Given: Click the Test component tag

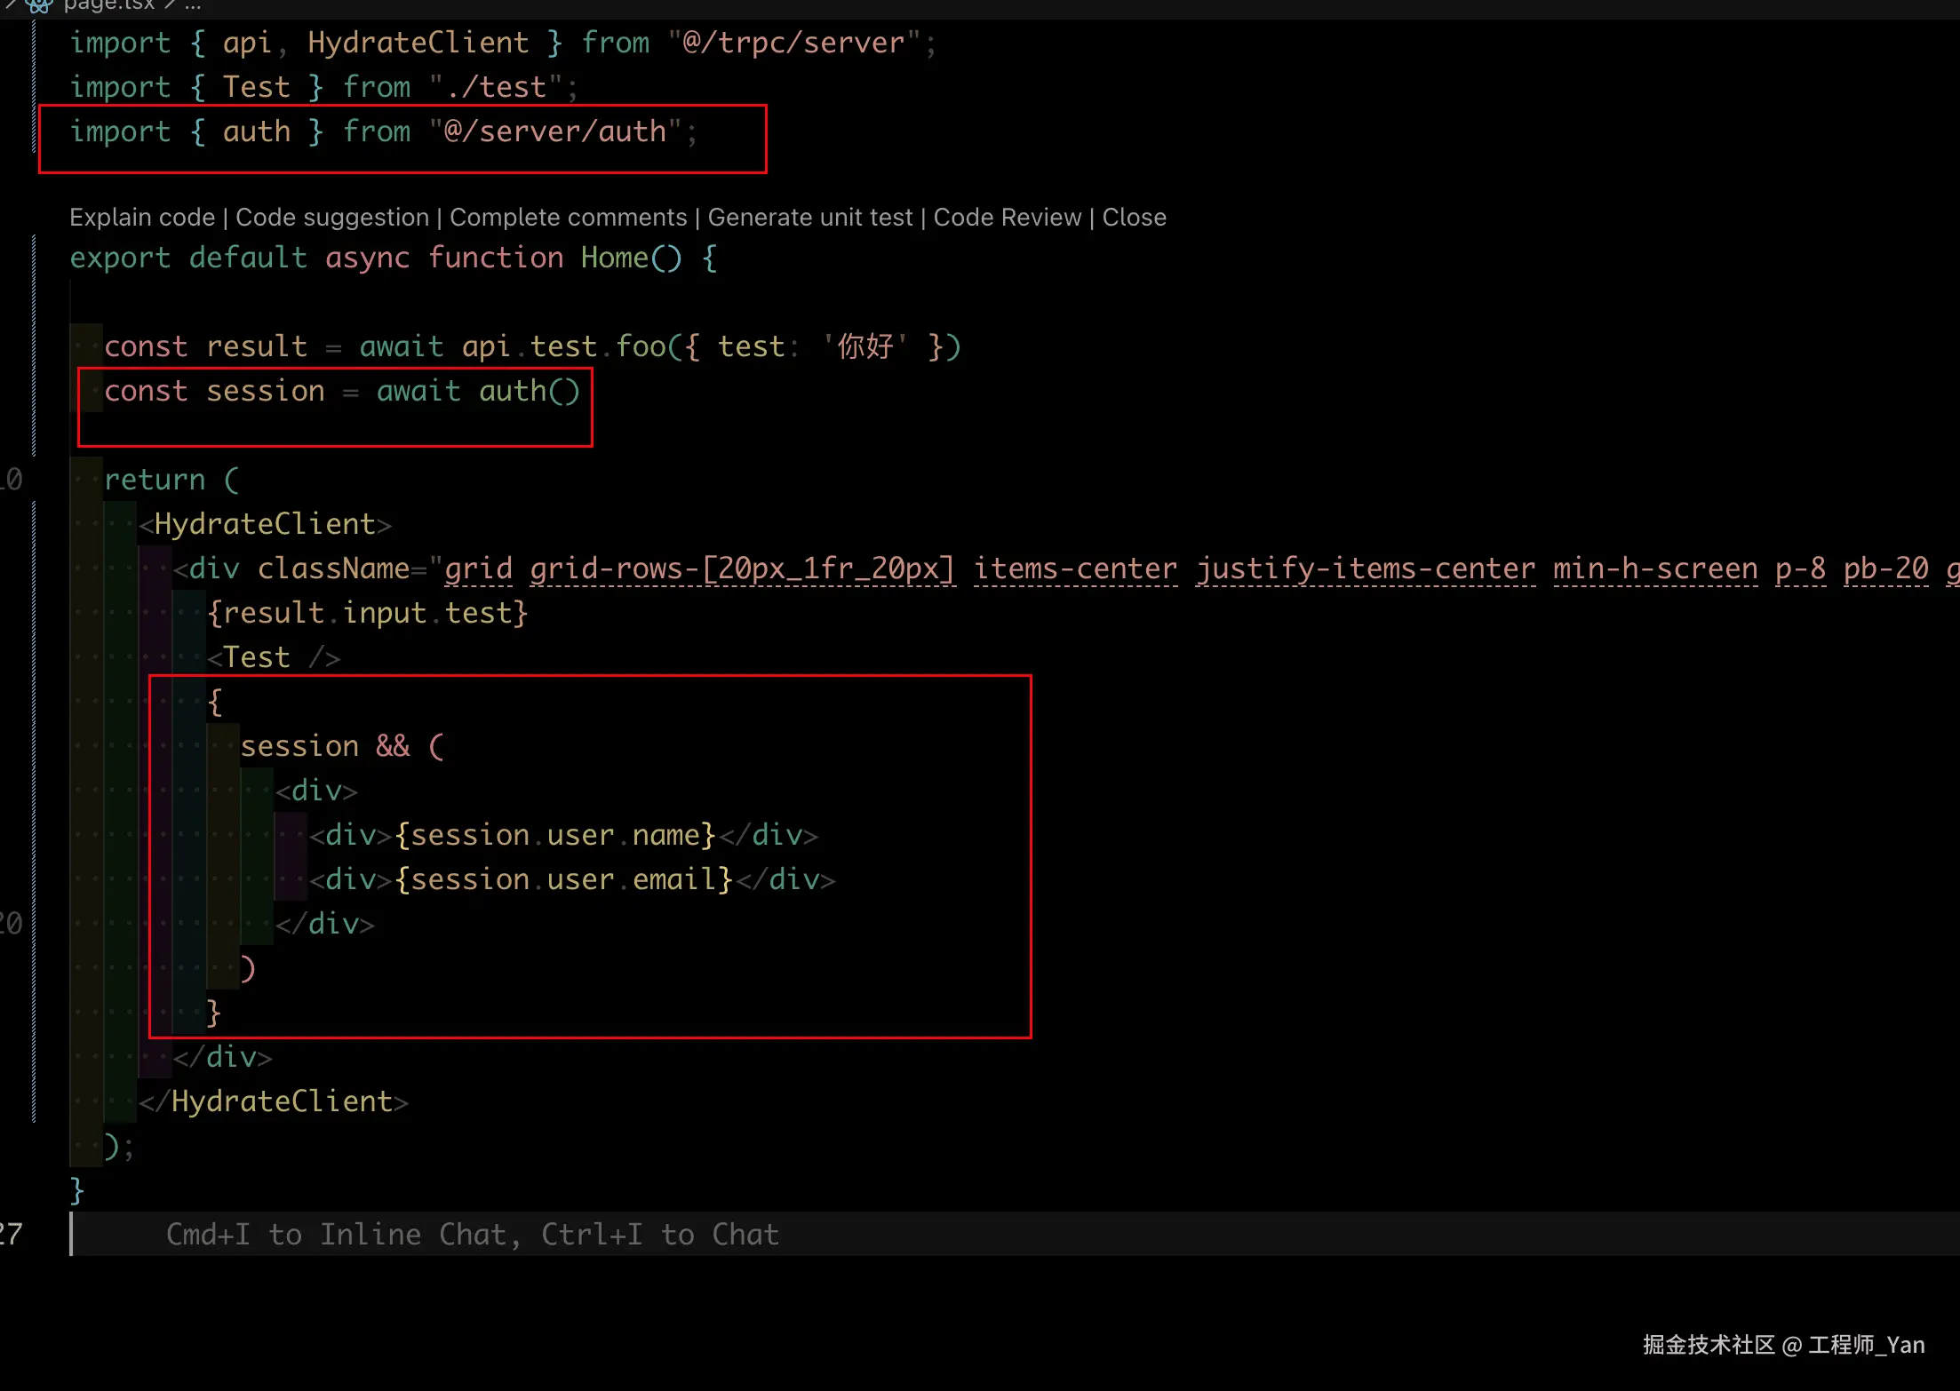Looking at the screenshot, I should [256, 658].
